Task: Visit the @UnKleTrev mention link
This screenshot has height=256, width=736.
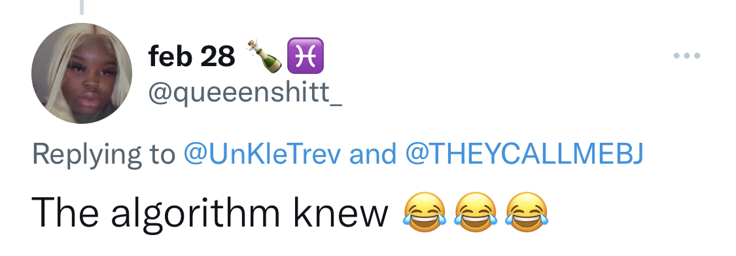Action: tap(262, 154)
